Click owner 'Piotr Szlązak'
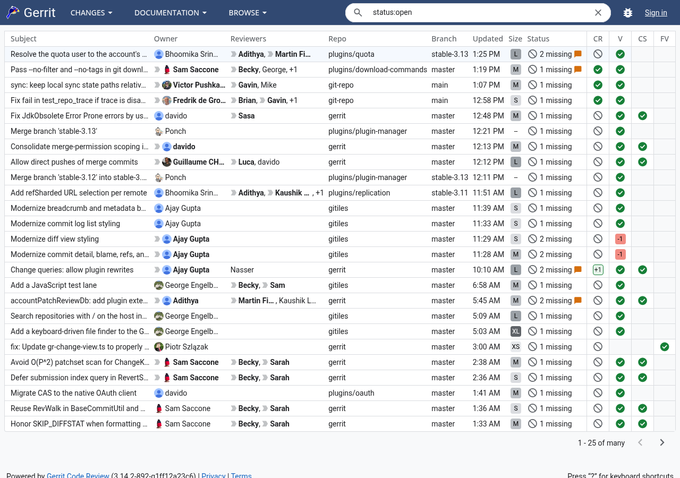Screen dimensions: 680x478 (x=186, y=347)
